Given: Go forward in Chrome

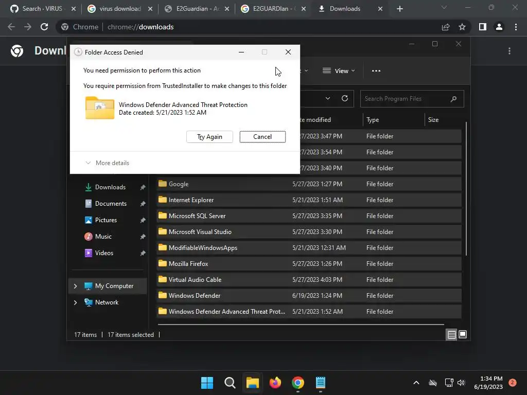Looking at the screenshot, I should pyautogui.click(x=28, y=27).
